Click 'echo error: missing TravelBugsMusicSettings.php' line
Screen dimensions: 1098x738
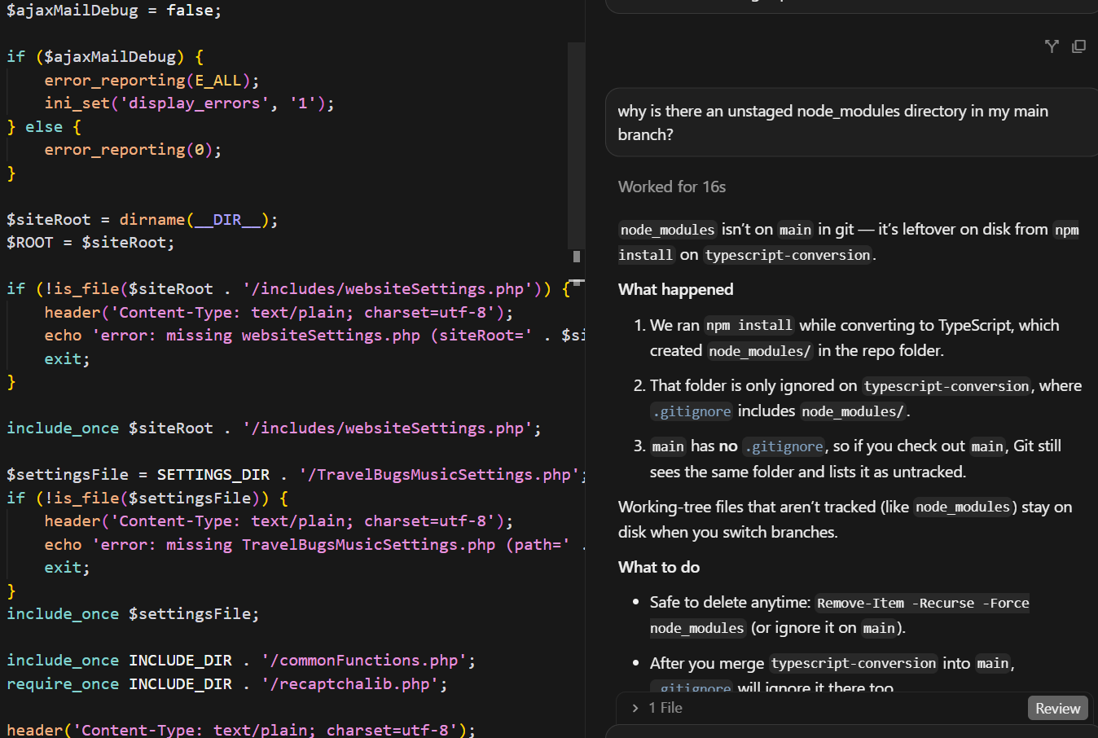[x=315, y=545]
